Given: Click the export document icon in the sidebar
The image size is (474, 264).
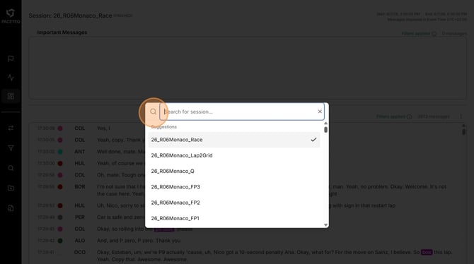Looking at the screenshot, I should click(11, 208).
